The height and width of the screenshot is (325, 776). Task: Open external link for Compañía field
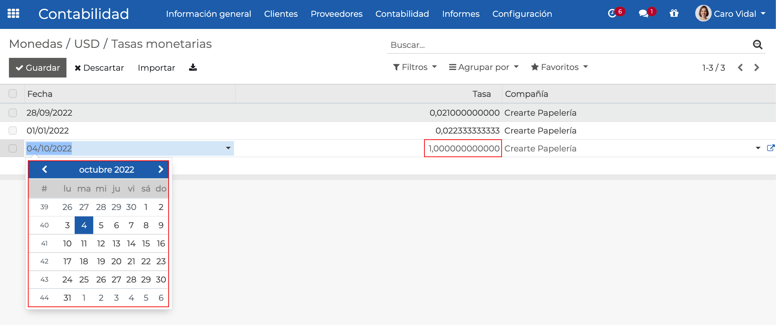click(771, 148)
